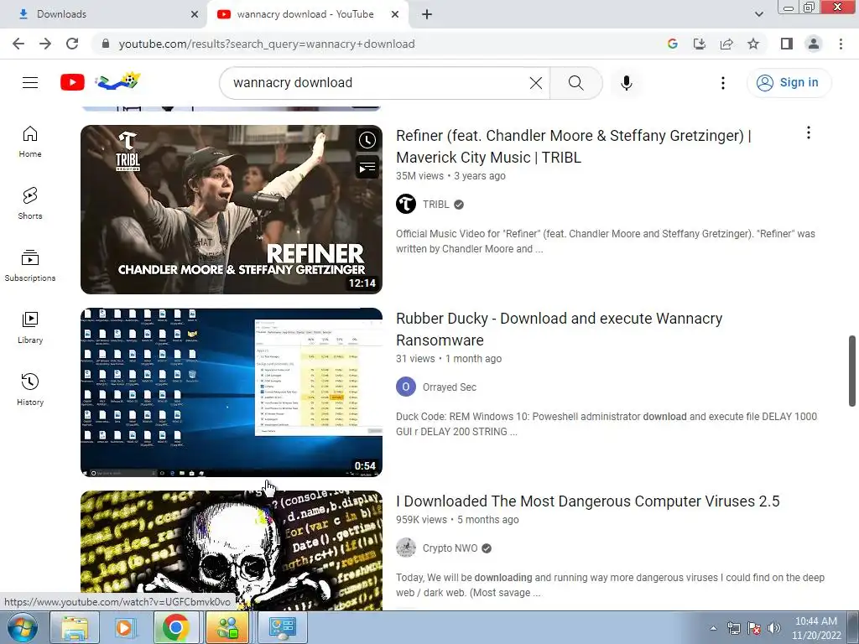View site info padlock icon
Viewport: 859px width, 644px height.
(106, 44)
